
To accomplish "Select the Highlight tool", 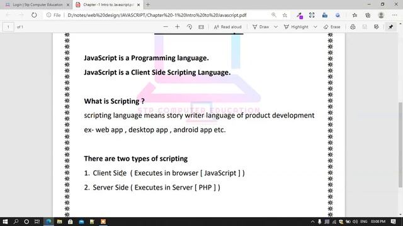I will [296, 26].
